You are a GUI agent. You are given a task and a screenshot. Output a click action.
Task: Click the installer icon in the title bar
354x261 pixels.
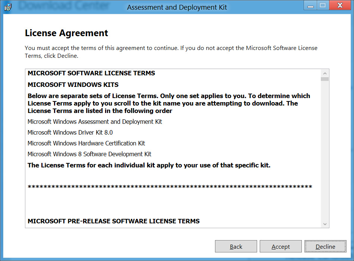[8, 7]
